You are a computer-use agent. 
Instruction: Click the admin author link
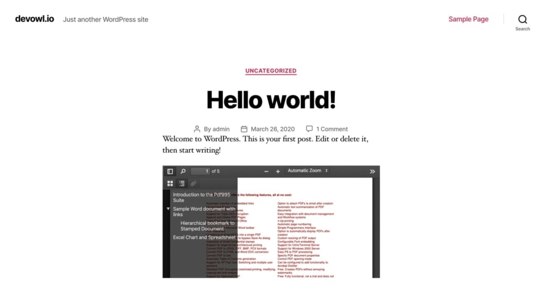221,129
